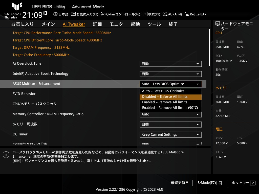Click 検索(F9) label
Viewport: 259px width, 194px height.
click(154, 14)
